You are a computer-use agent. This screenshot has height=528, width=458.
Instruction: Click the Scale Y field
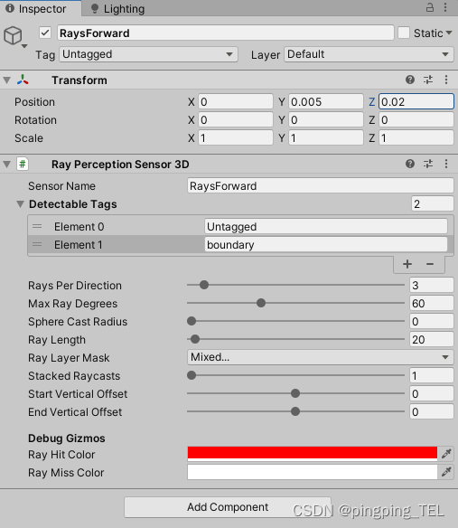(326, 138)
